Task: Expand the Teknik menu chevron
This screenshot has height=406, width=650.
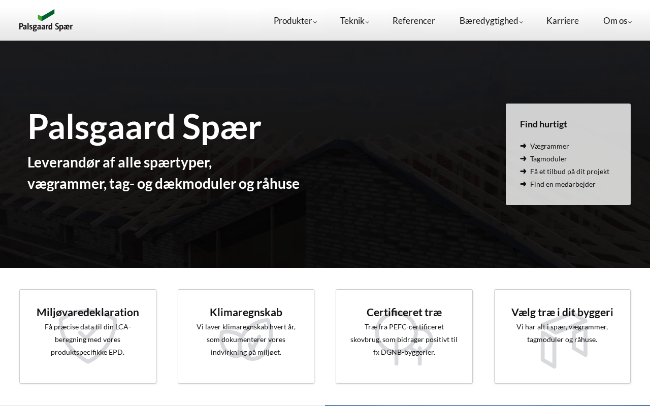Action: (367, 22)
